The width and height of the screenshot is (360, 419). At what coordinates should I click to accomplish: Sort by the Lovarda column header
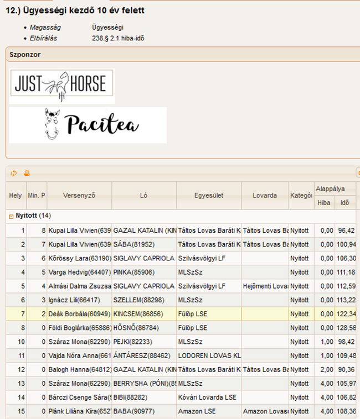[265, 196]
